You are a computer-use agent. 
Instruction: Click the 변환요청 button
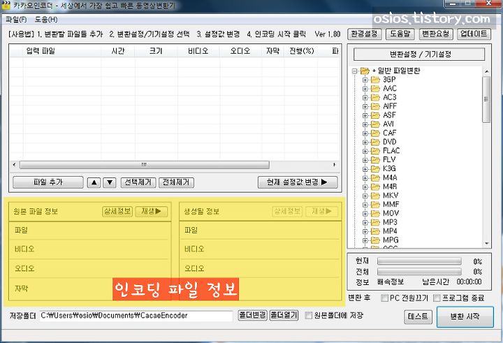point(435,34)
